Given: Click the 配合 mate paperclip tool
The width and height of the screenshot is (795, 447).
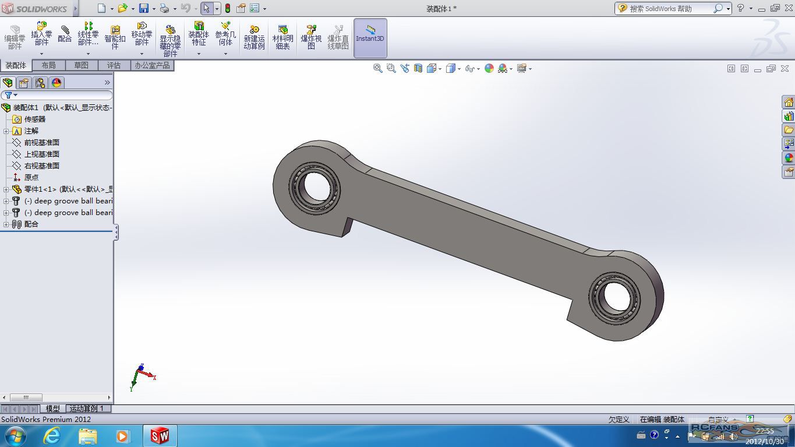Looking at the screenshot, I should pos(65,34).
